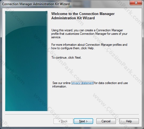This screenshot has height=129, width=144.
Task: Click the 'See our online' text before link
Action: tap(62, 83)
